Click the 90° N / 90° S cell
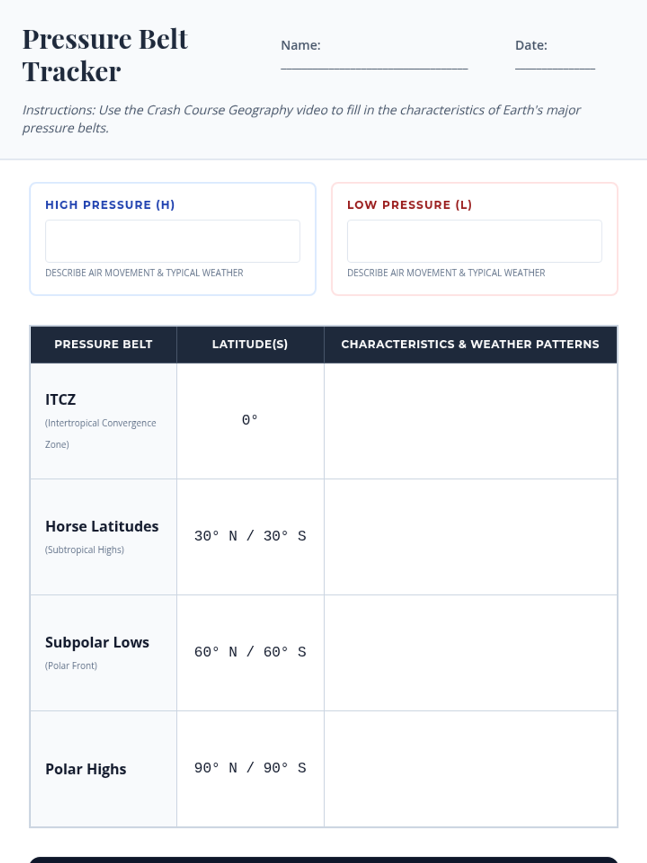This screenshot has width=647, height=863. point(250,768)
